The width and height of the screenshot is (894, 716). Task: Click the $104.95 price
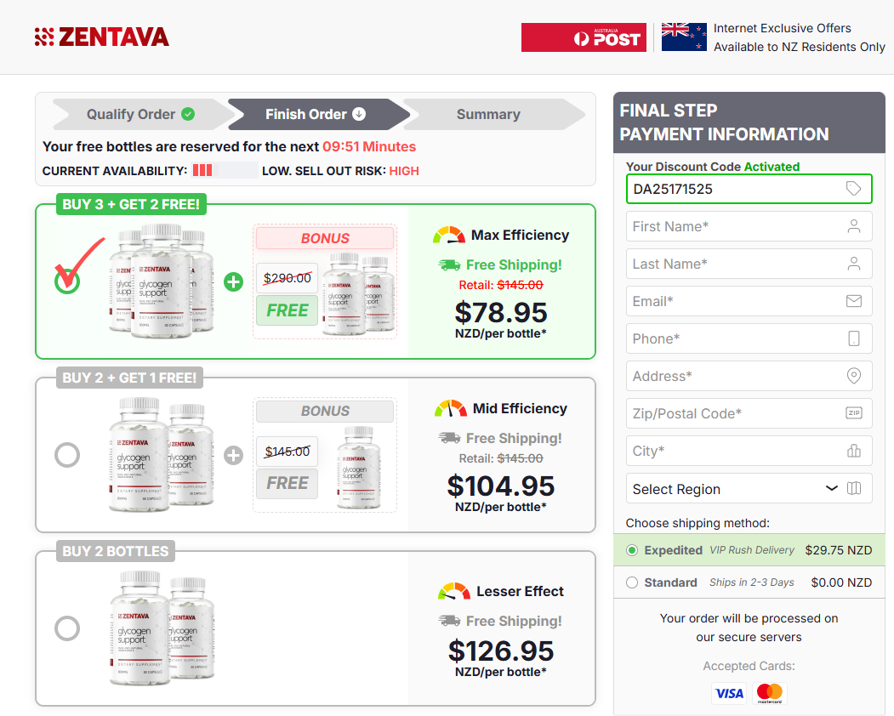pos(501,486)
